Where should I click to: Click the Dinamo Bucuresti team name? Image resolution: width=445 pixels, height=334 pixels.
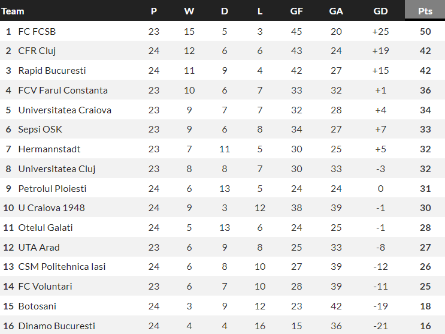point(56,326)
